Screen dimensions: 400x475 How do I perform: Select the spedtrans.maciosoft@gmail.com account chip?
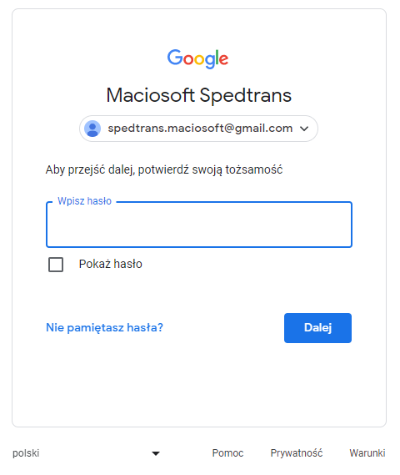click(x=198, y=129)
